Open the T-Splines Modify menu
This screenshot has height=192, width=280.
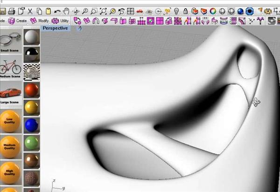pyautogui.click(x=39, y=21)
